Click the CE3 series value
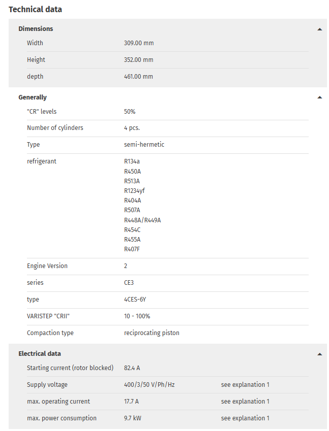This screenshot has height=431, width=329. 129,283
